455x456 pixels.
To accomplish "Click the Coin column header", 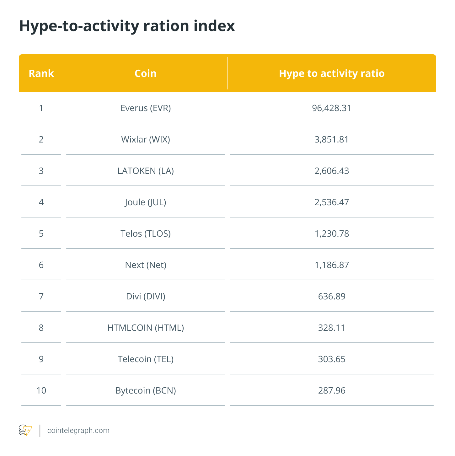I will [146, 73].
